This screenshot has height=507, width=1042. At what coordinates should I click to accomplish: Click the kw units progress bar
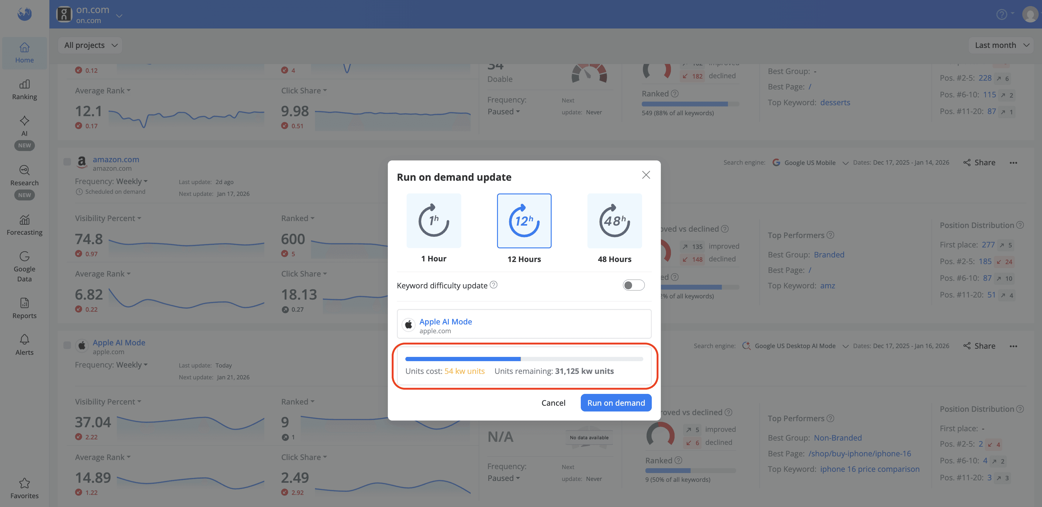(524, 359)
